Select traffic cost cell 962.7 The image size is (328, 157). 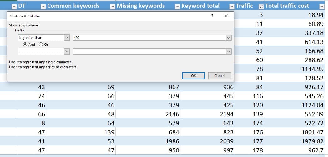295,150
